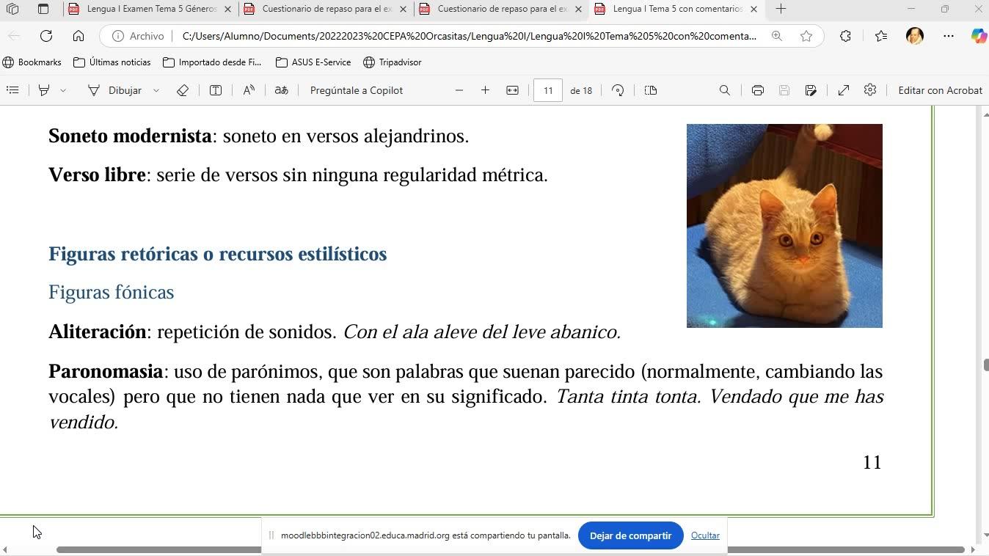
Task: Zoom out using the minus button
Action: [x=459, y=90]
